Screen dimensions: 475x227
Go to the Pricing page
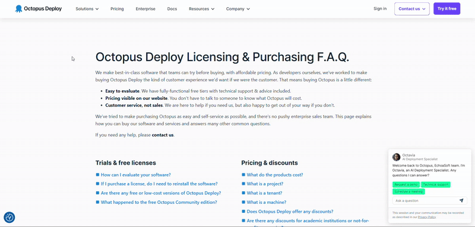pos(117,9)
